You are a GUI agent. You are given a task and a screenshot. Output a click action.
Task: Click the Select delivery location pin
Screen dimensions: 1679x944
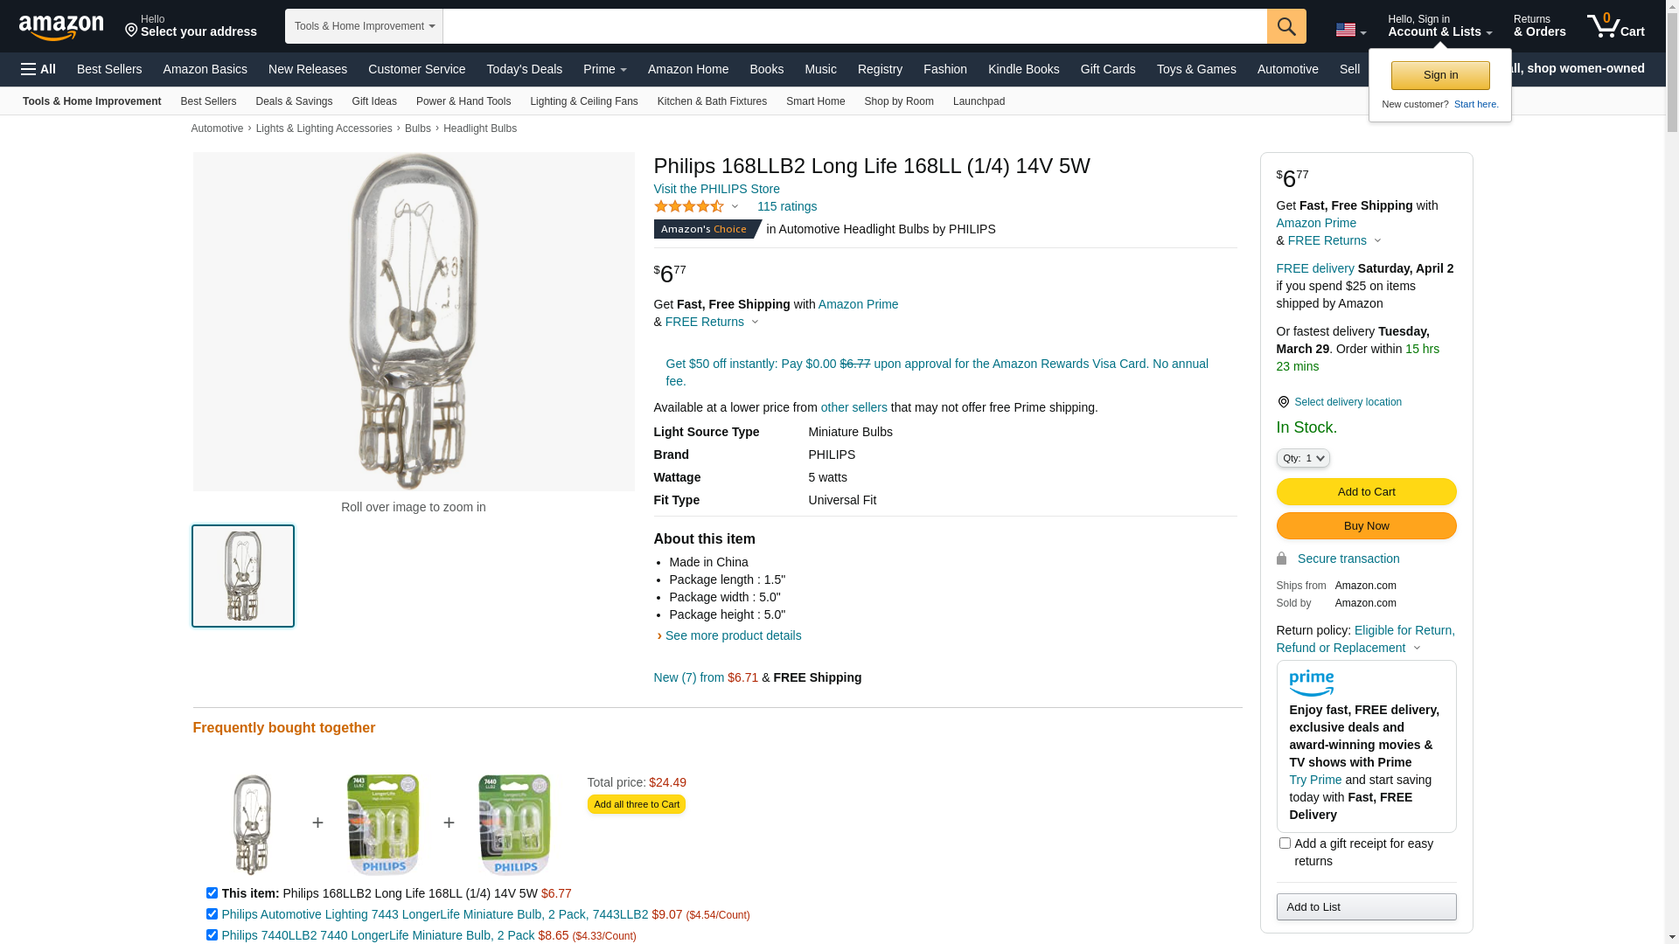(x=1283, y=402)
